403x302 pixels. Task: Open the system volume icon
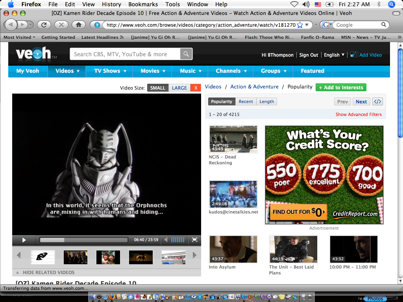point(306,4)
